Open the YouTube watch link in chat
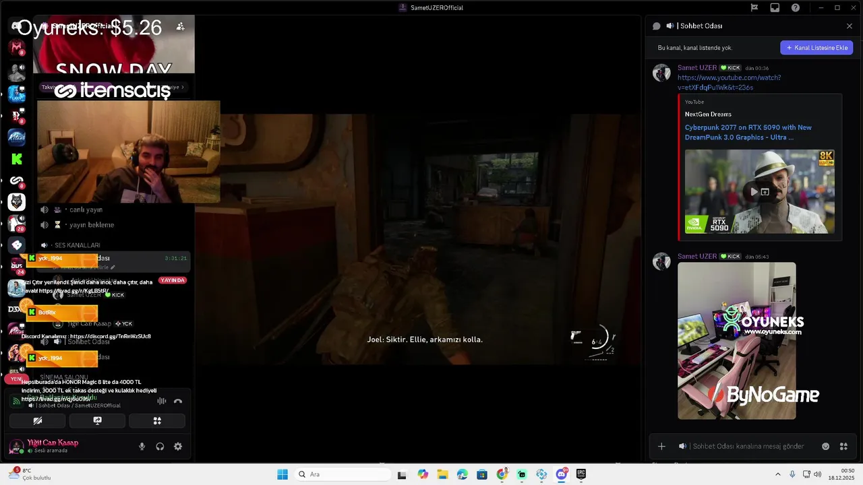863x485 pixels. tap(729, 82)
